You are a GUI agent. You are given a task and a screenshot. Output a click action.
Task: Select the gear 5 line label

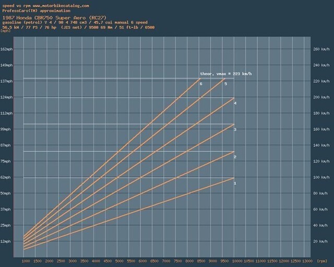(x=225, y=84)
